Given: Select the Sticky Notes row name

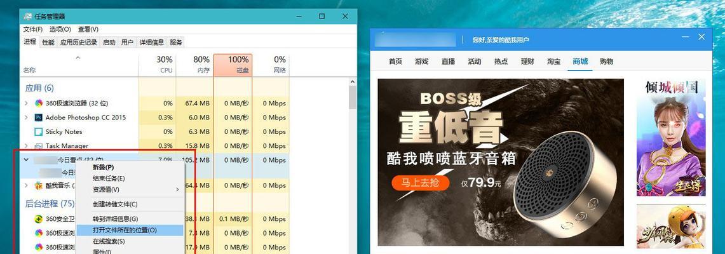Looking at the screenshot, I should (64, 131).
